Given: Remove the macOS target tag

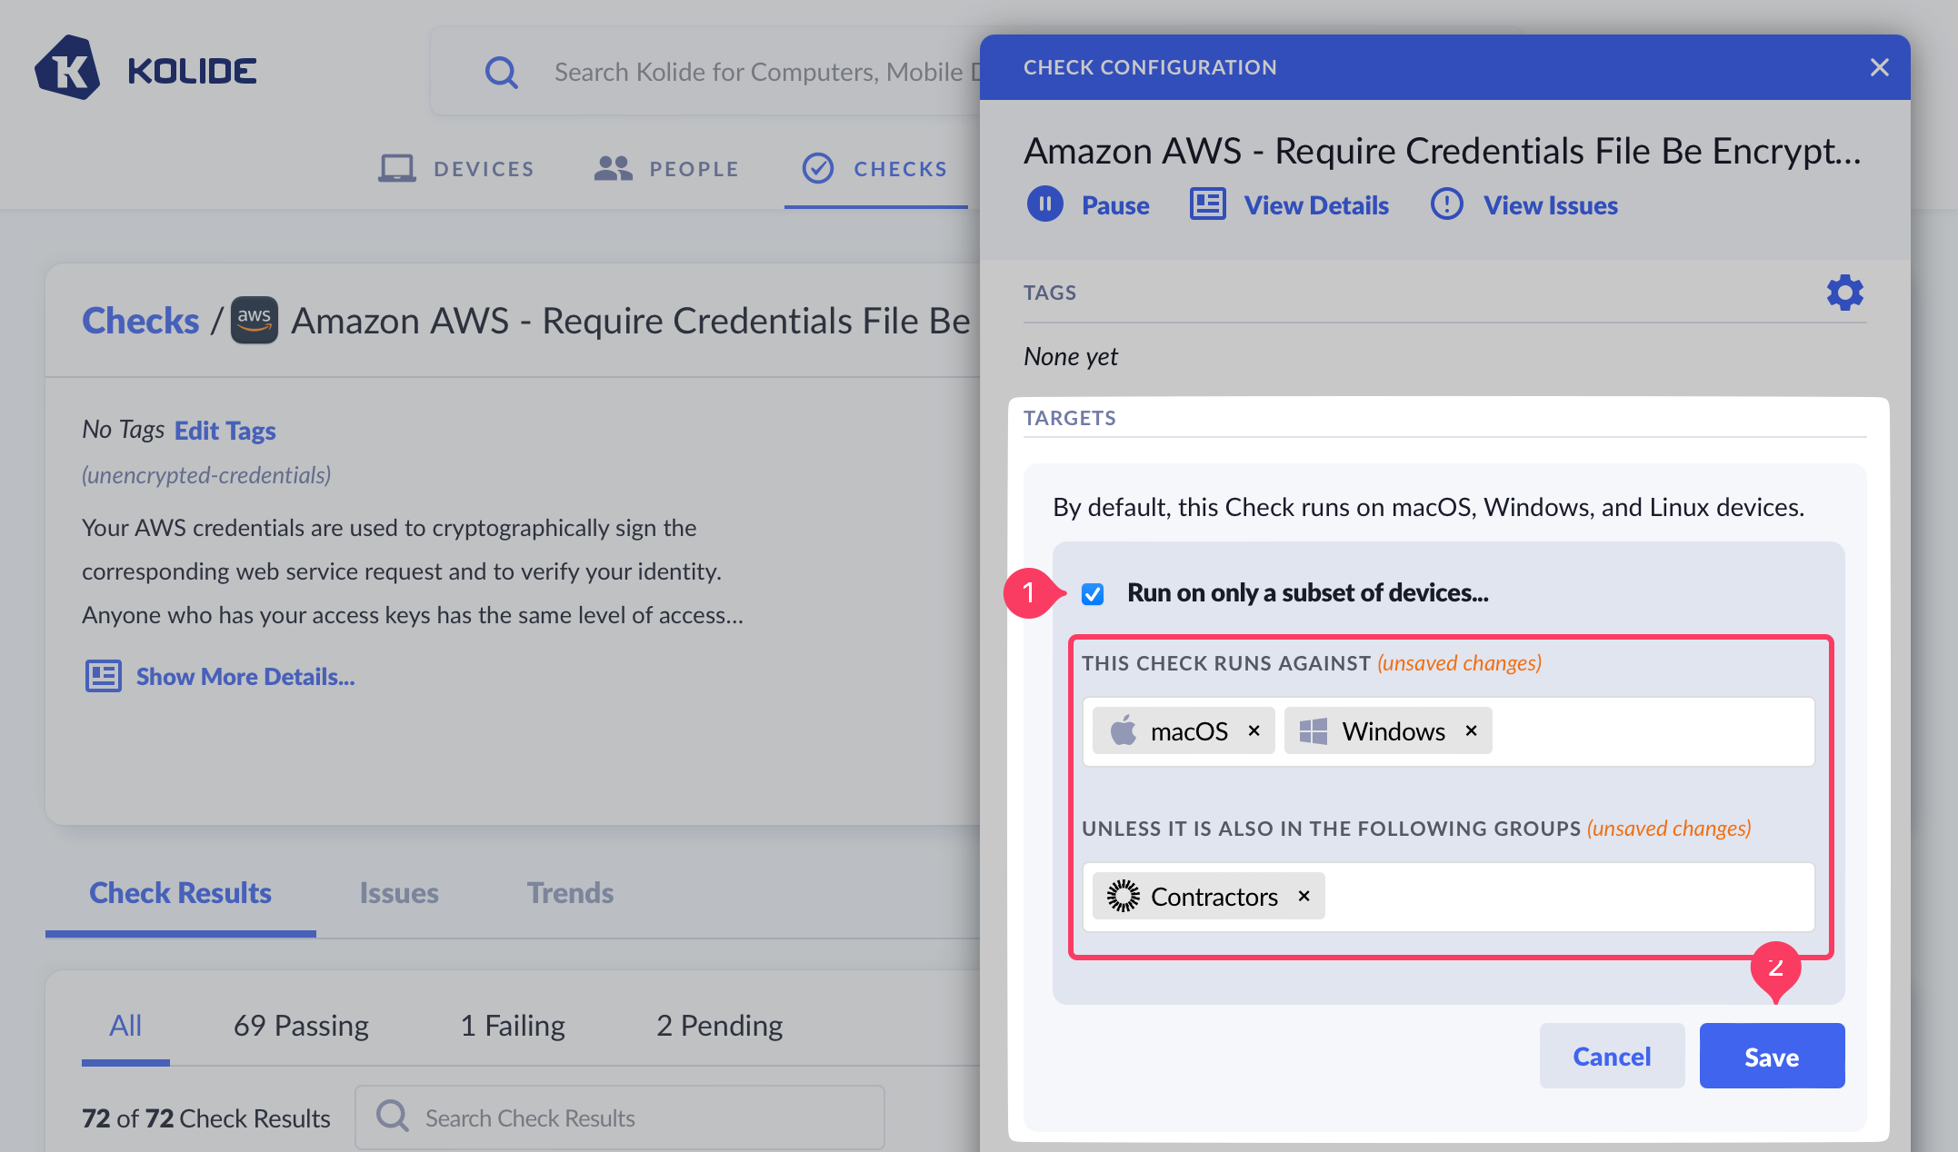Looking at the screenshot, I should click(1254, 730).
